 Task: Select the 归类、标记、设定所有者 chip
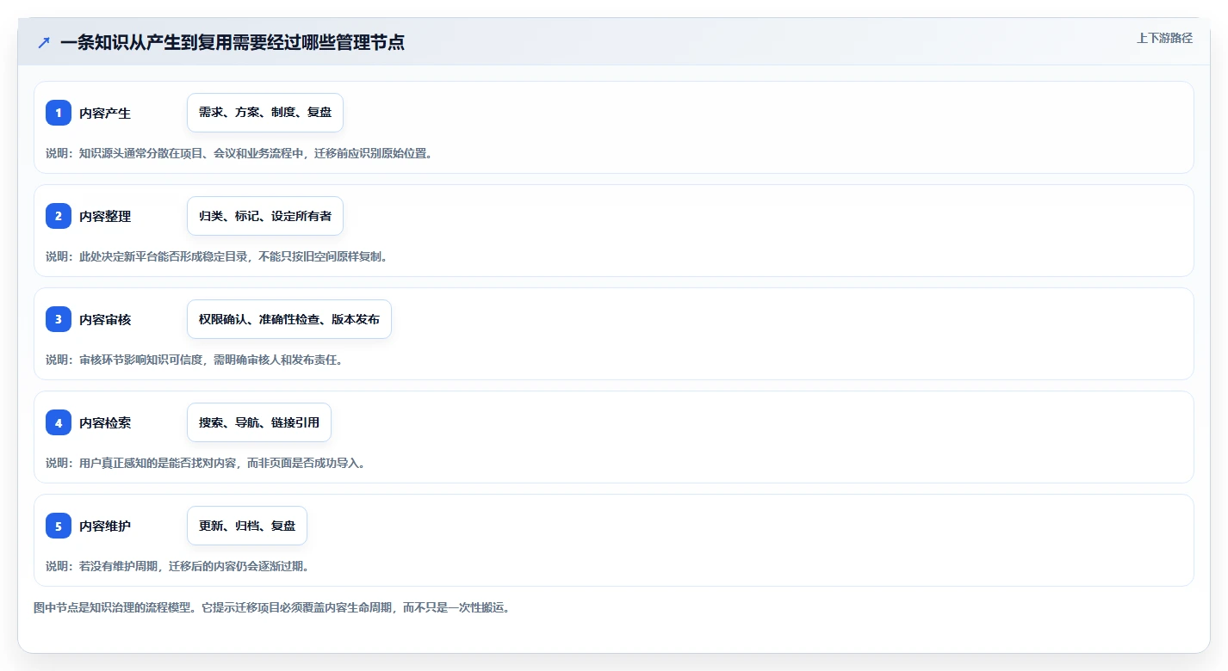click(265, 216)
